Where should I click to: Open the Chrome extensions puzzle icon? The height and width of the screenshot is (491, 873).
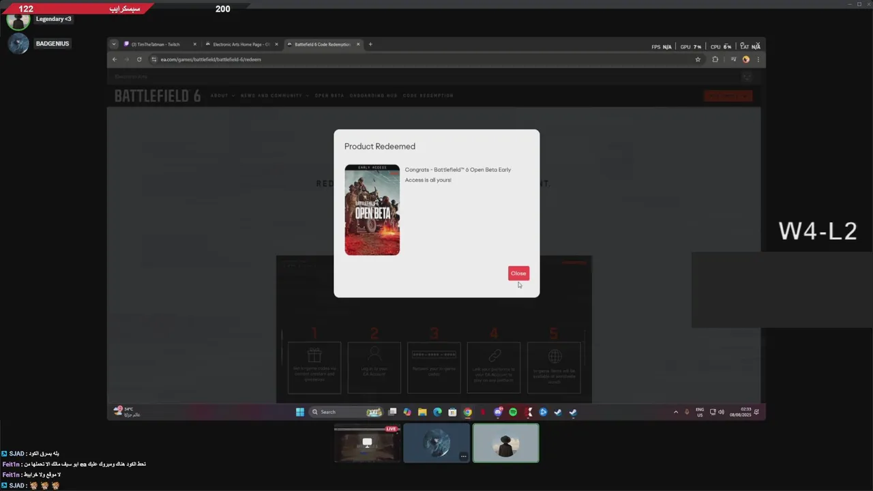click(x=715, y=59)
